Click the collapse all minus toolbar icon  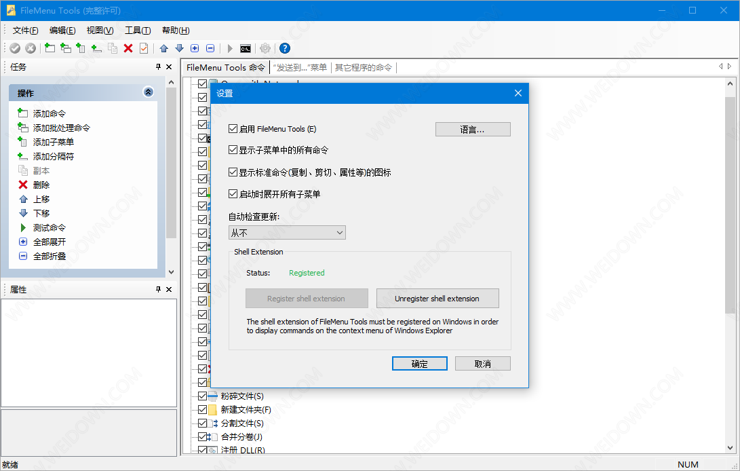tap(210, 48)
